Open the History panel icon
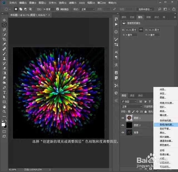The image size is (178, 172). pyautogui.click(x=116, y=19)
